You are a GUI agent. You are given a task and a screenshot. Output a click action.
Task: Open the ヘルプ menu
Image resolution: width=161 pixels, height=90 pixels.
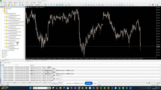point(39,3)
